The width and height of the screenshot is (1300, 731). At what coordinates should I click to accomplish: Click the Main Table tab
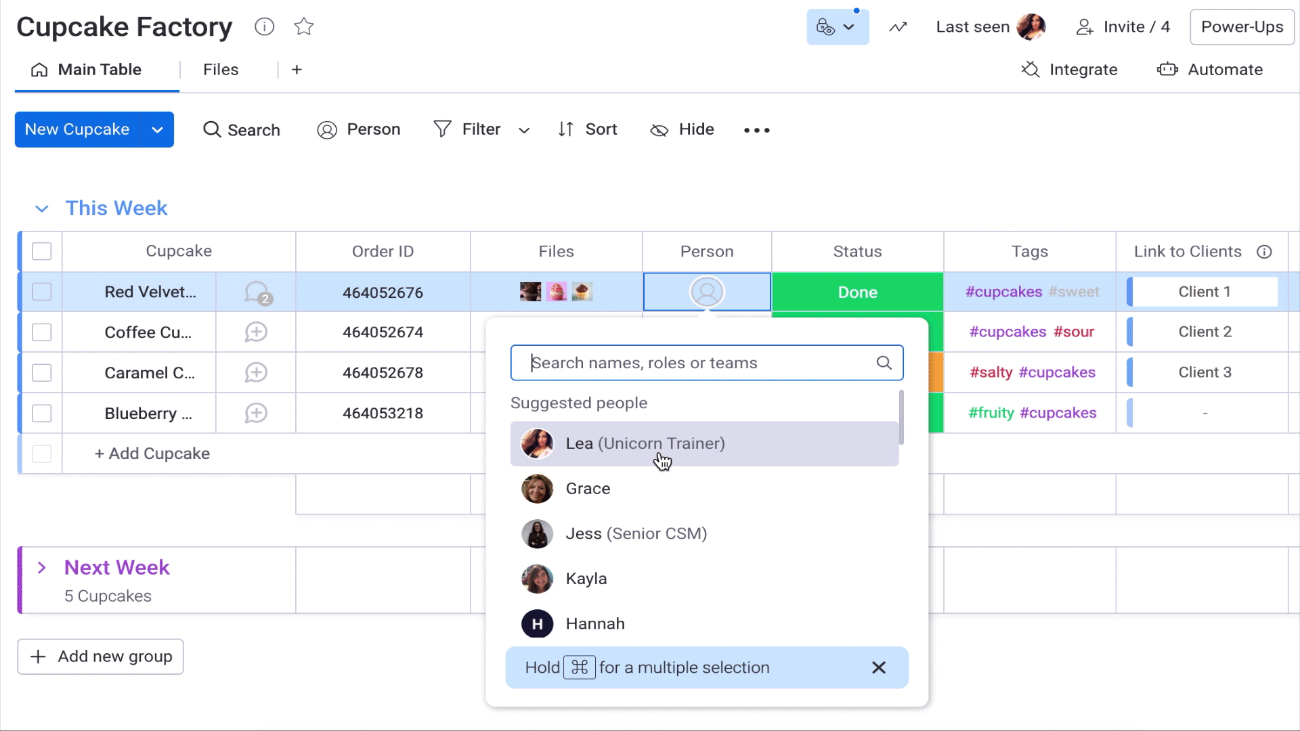(99, 69)
